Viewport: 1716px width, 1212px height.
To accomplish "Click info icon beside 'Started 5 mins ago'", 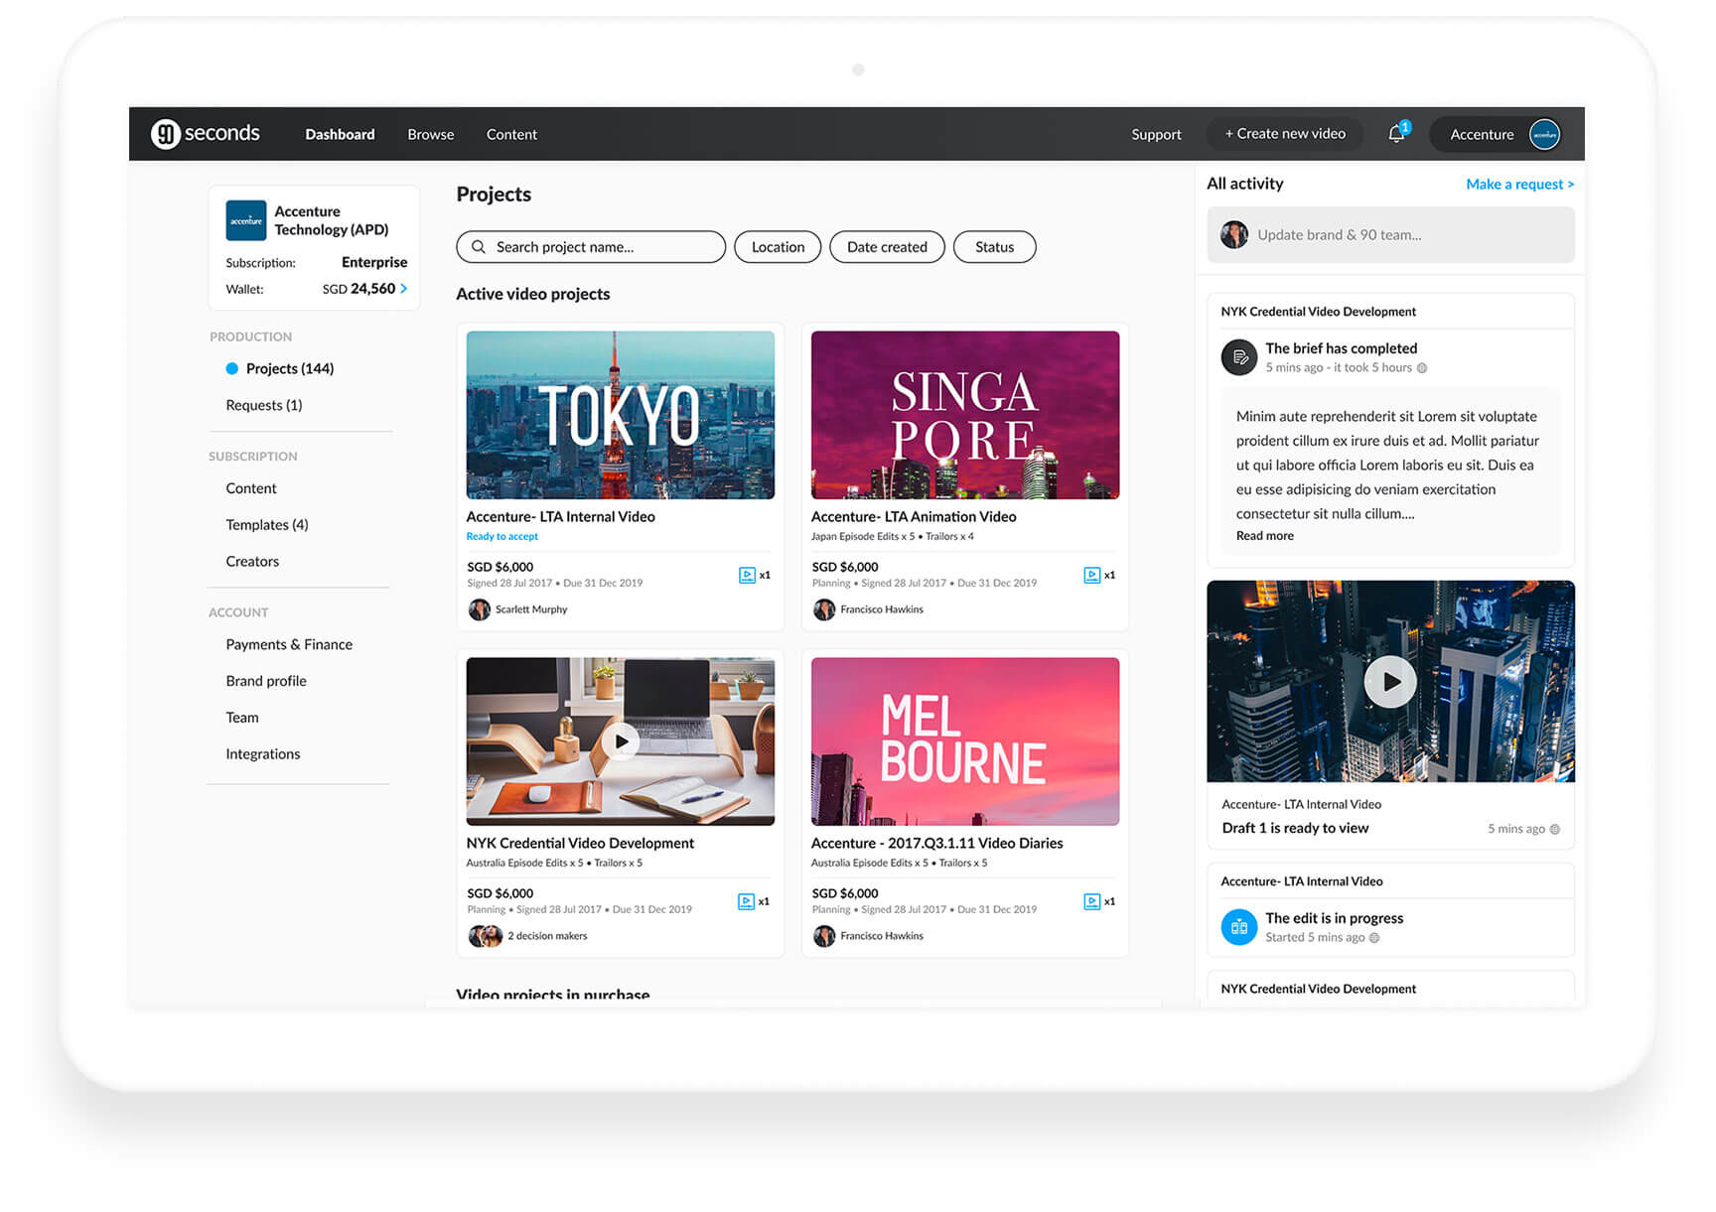I will (1374, 938).
